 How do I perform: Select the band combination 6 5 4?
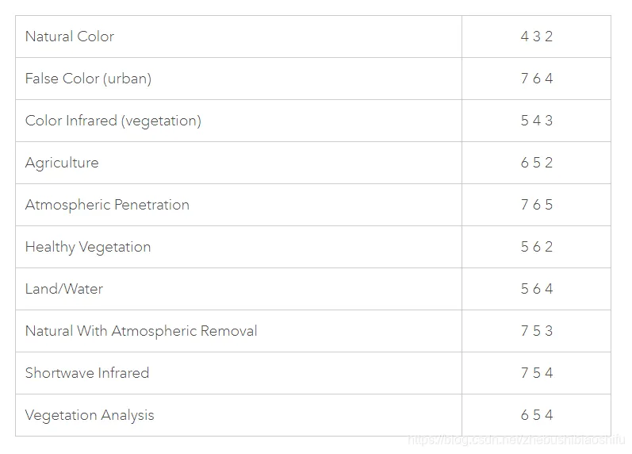537,415
